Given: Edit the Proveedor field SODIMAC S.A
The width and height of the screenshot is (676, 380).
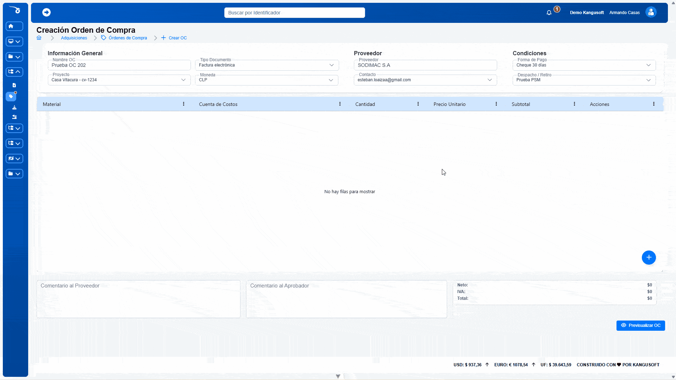Looking at the screenshot, I should pyautogui.click(x=425, y=65).
